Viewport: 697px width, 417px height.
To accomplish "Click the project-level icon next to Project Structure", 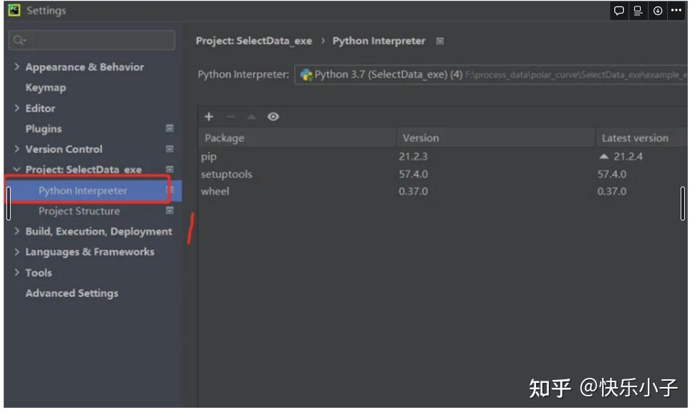I will [x=170, y=211].
